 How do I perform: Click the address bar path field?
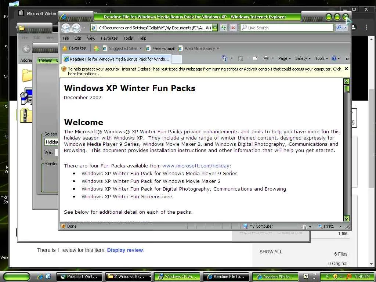point(152,28)
